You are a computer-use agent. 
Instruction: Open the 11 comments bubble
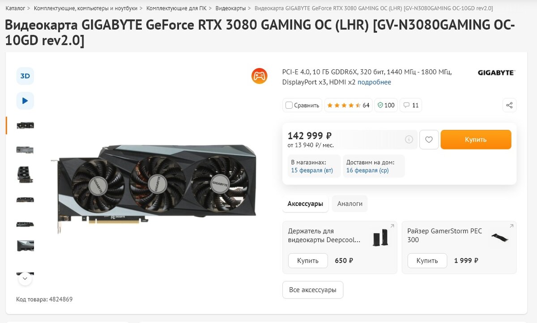click(411, 105)
